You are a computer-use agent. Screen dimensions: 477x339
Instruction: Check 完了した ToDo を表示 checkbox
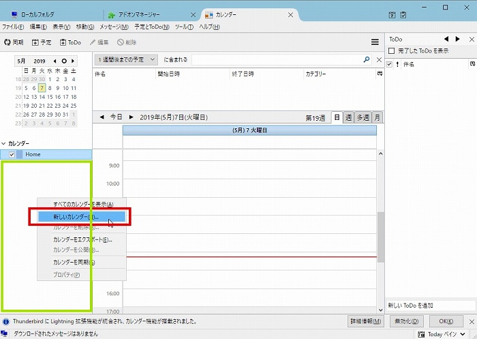coord(391,51)
